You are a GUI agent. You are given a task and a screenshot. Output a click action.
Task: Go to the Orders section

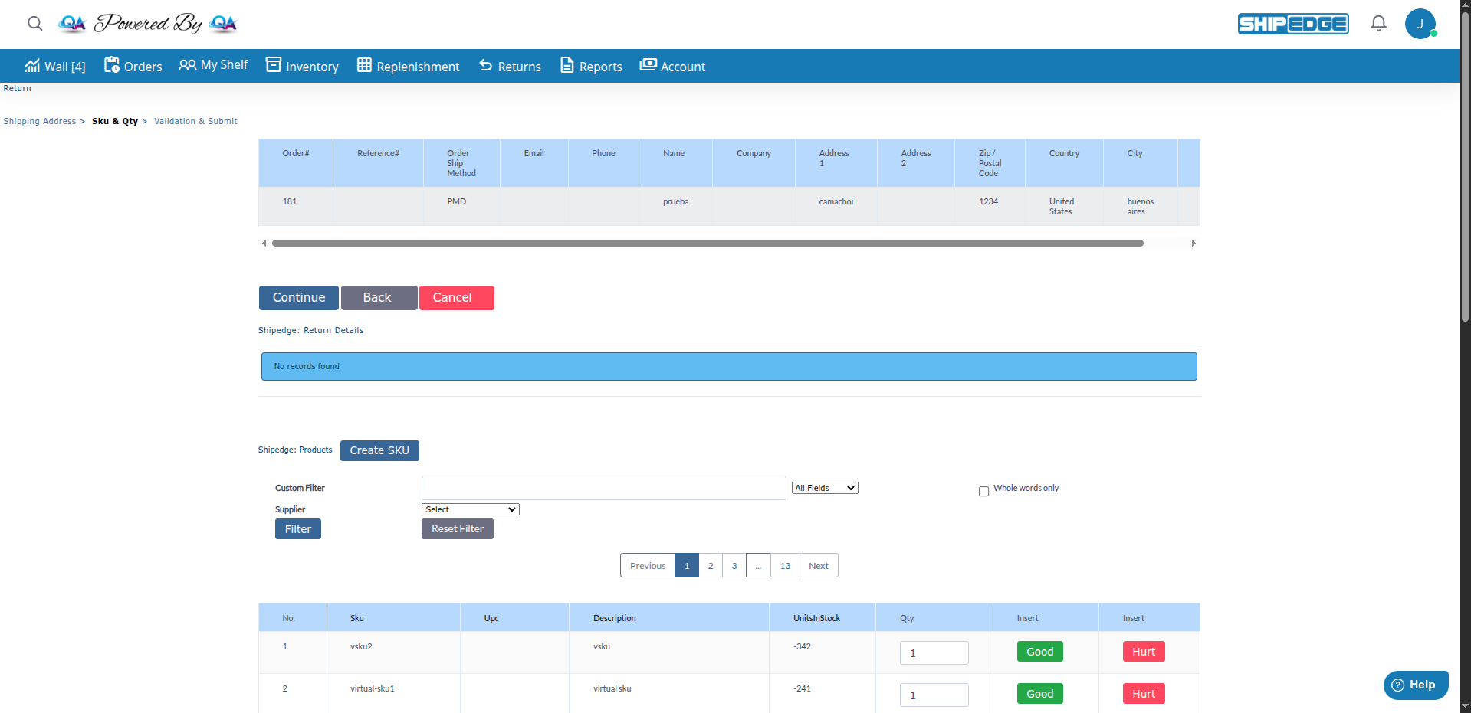coord(133,67)
